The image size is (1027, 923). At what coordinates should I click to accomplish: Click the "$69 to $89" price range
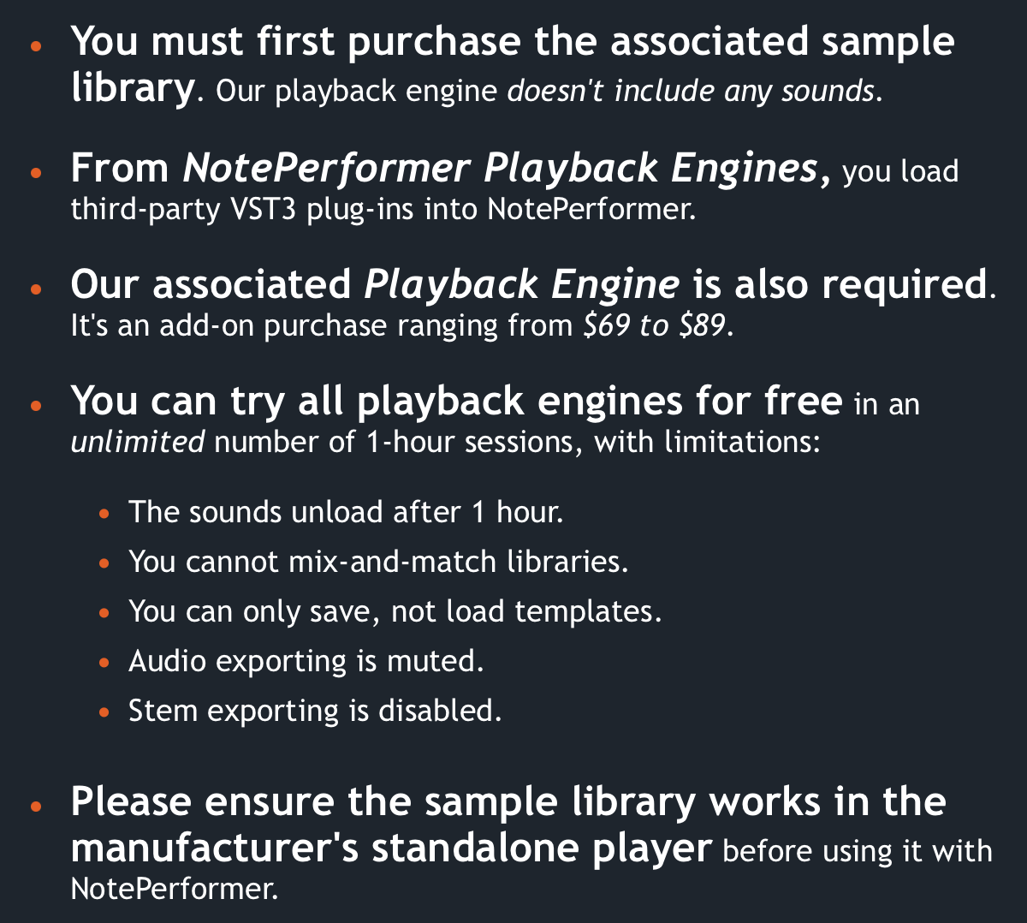[x=656, y=326]
